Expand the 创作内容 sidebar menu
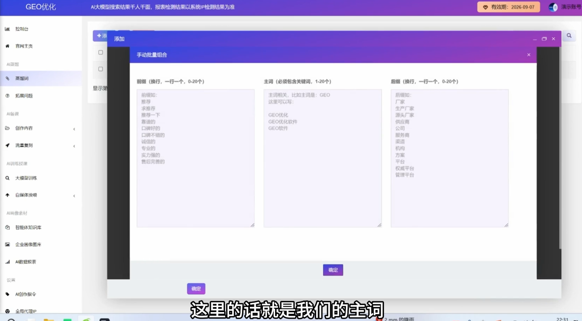Viewport: 582px width, 321px height. tap(24, 128)
